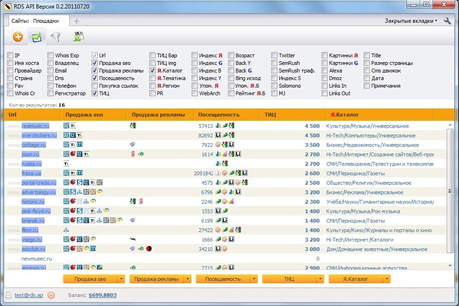Click the export/save diskette icon
459x306 pixels.
(78, 36)
